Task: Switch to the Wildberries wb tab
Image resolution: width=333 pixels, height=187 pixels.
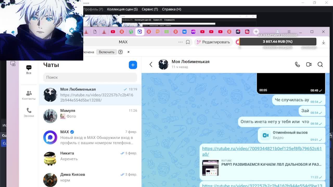Action: [193, 32]
